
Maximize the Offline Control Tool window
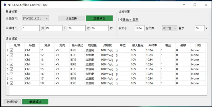(195, 5)
